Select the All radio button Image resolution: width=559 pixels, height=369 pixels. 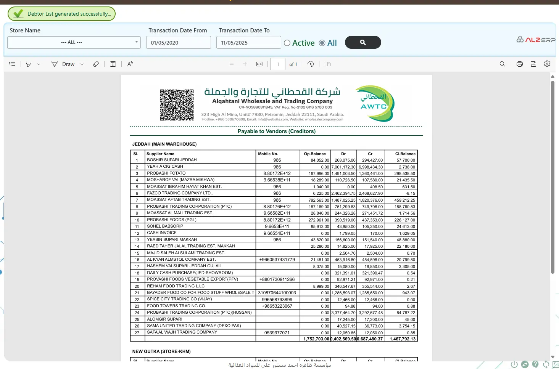click(x=322, y=43)
